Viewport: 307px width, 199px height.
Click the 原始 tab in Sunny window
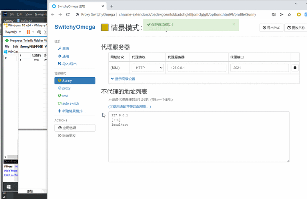pos(30,191)
